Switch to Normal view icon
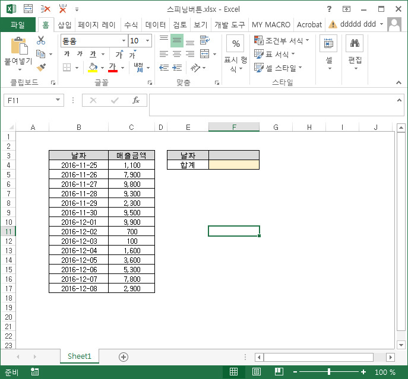The width and height of the screenshot is (408, 379). [233, 372]
